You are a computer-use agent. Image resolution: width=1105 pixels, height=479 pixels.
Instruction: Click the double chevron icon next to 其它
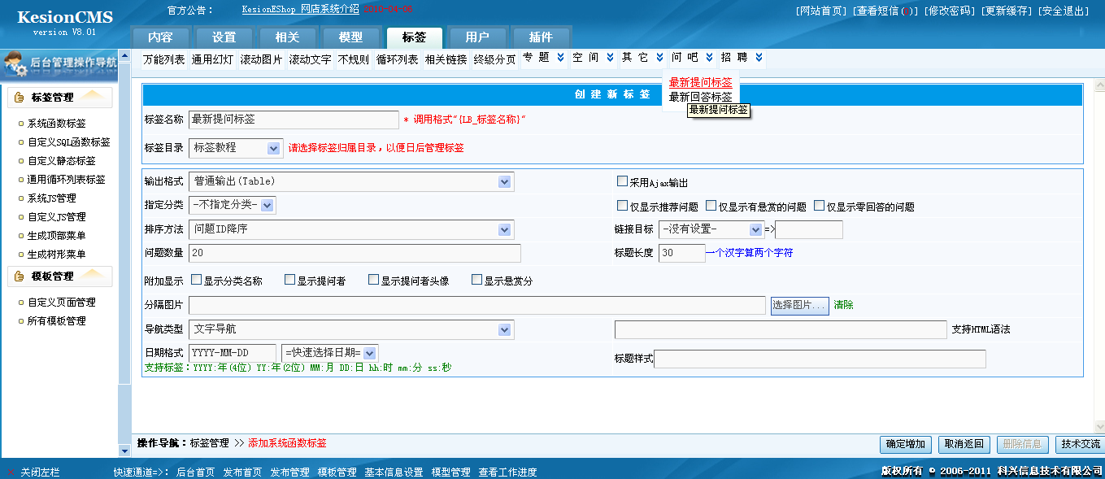coord(659,58)
